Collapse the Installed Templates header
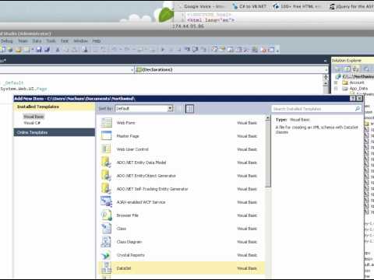374x280 pixels. click(x=54, y=107)
